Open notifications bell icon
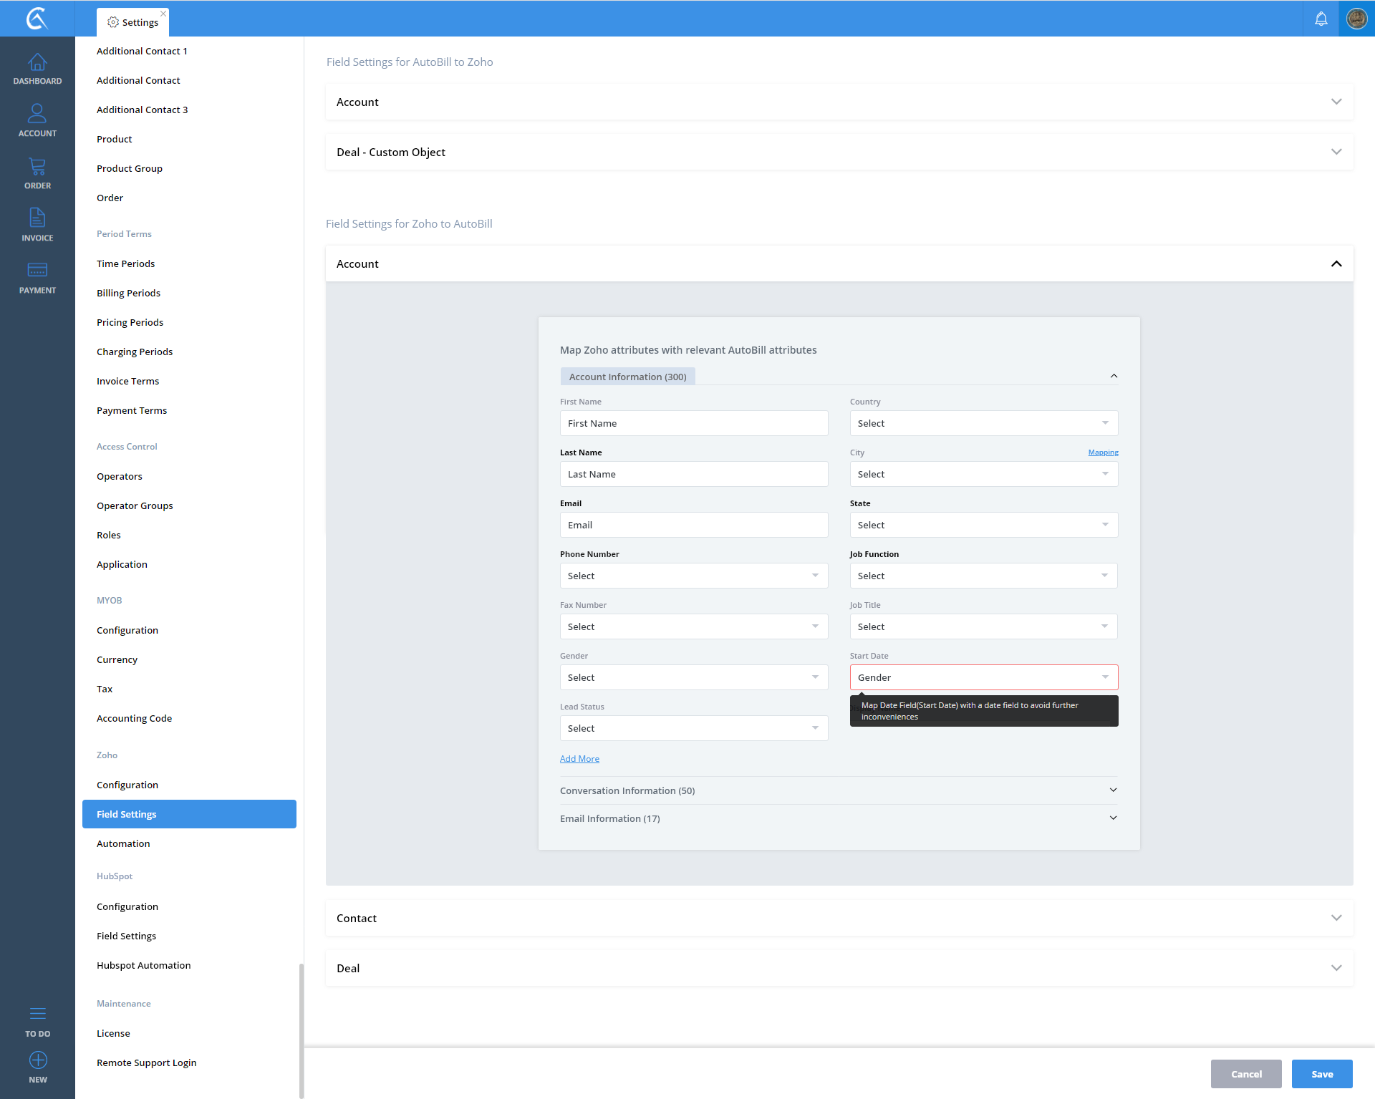Screen dimensions: 1375x1099 [1321, 19]
